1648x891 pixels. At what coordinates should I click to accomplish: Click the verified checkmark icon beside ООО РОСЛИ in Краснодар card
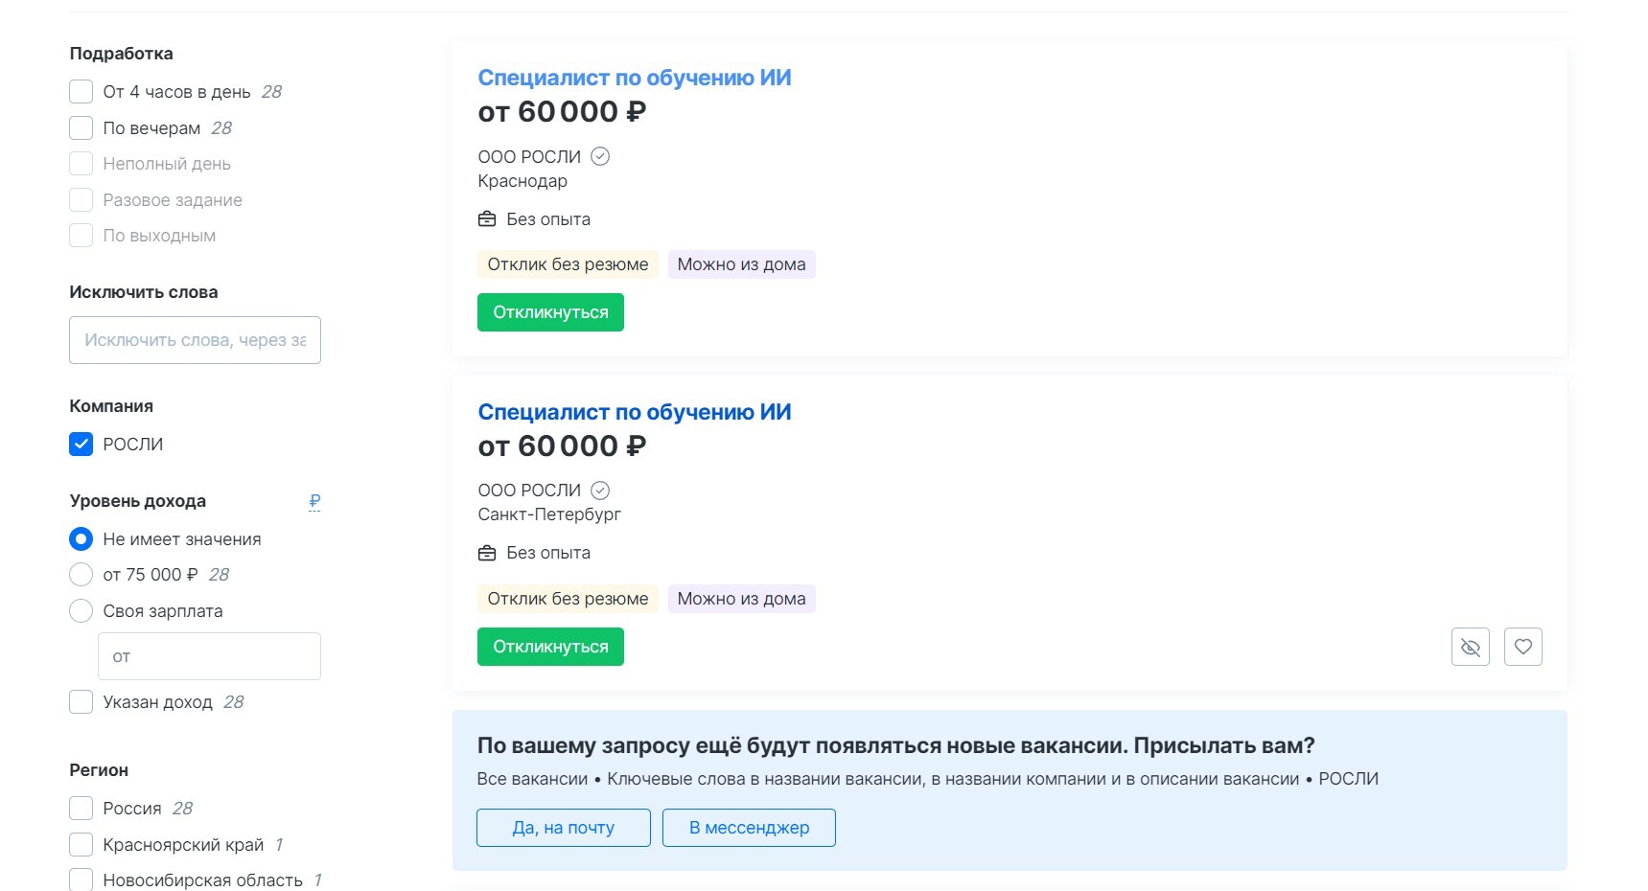(x=600, y=156)
